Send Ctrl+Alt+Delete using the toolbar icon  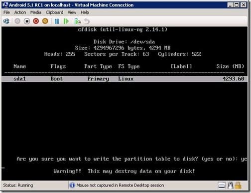click(x=6, y=21)
